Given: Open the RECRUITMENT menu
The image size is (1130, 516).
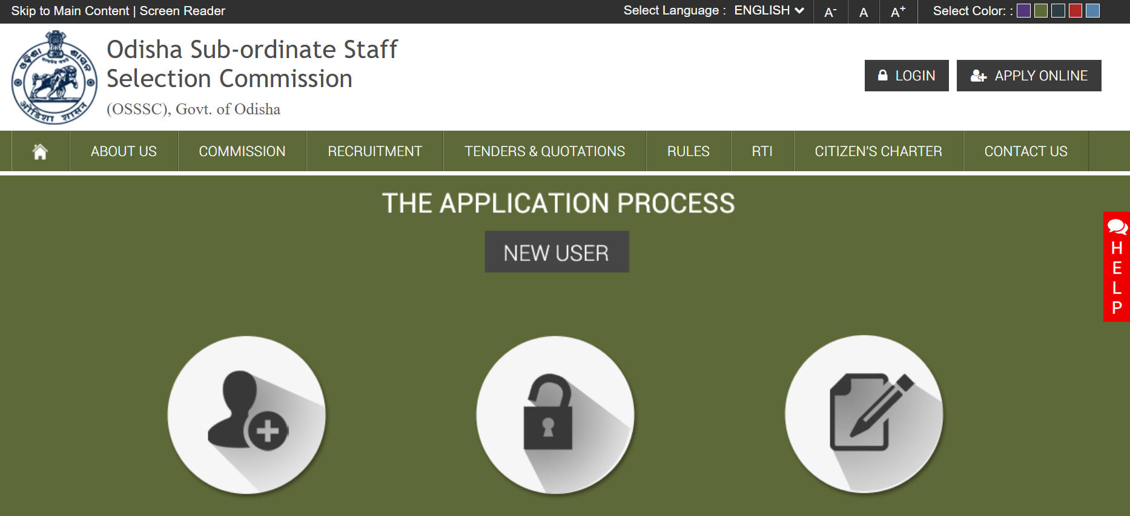Looking at the screenshot, I should tap(375, 151).
